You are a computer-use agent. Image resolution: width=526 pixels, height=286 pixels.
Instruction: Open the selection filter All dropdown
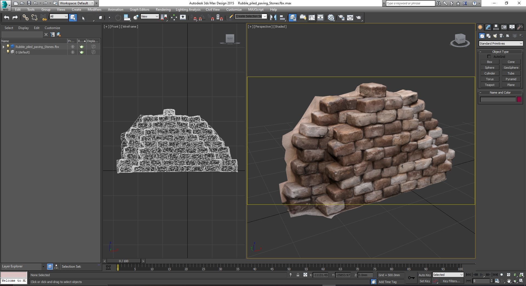pyautogui.click(x=59, y=16)
